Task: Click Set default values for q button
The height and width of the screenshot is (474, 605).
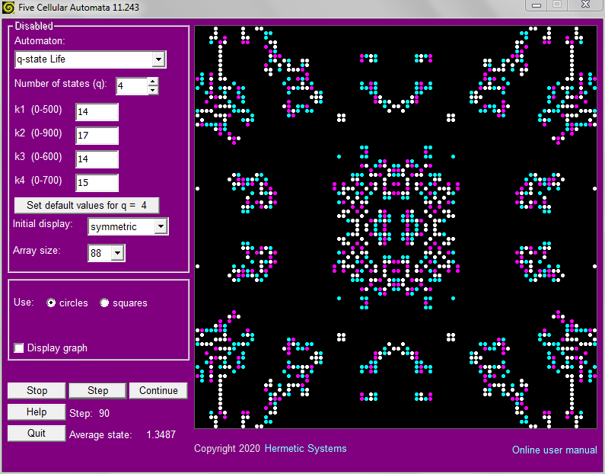Action: (x=87, y=206)
